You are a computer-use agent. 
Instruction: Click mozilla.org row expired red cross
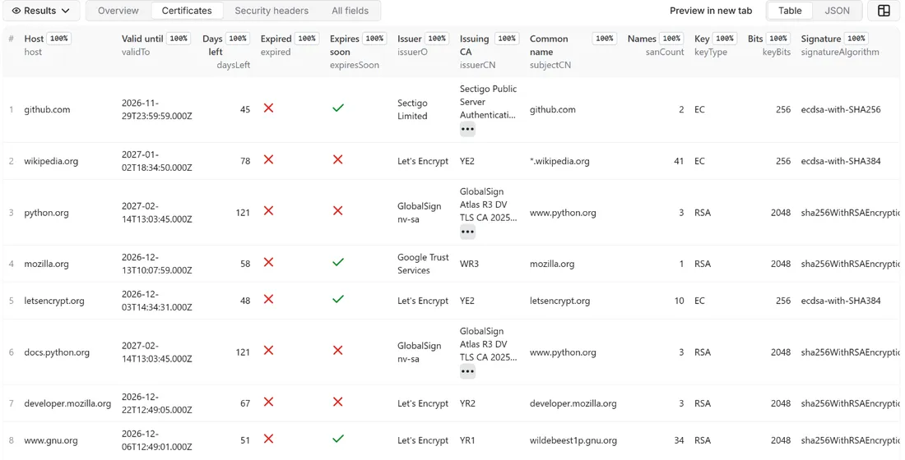(268, 262)
